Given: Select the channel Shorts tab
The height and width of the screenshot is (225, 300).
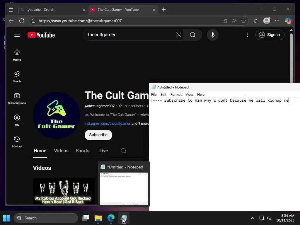Looking at the screenshot, I should [x=82, y=151].
